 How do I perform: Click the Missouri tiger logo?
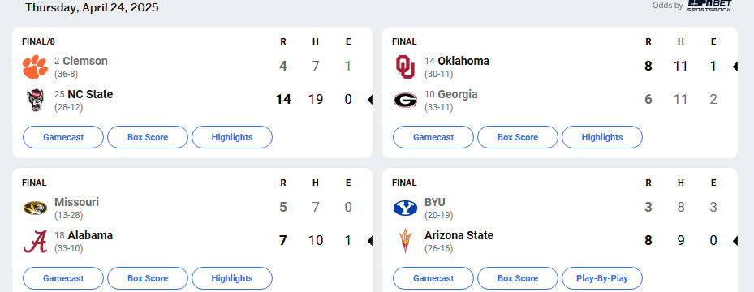click(35, 208)
